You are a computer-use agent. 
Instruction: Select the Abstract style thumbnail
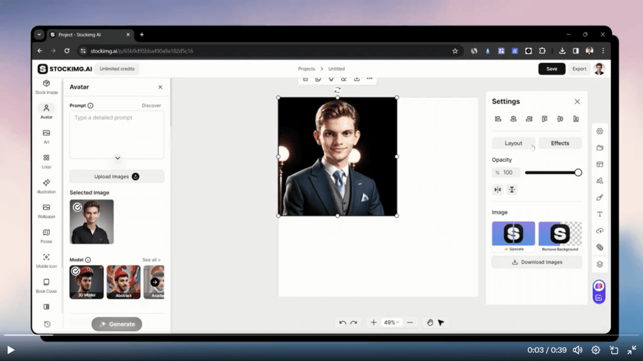click(124, 282)
